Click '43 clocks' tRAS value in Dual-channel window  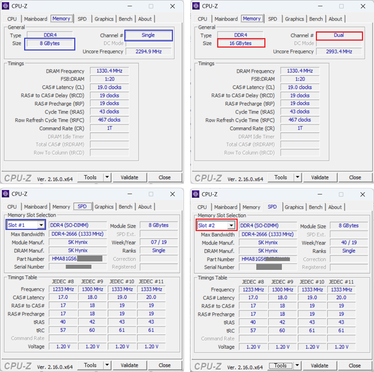click(300, 111)
